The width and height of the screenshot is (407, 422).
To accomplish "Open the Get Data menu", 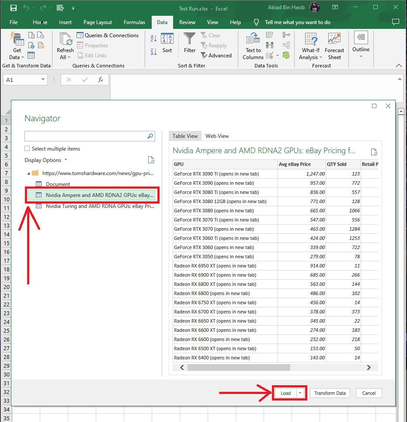I will pos(17,46).
